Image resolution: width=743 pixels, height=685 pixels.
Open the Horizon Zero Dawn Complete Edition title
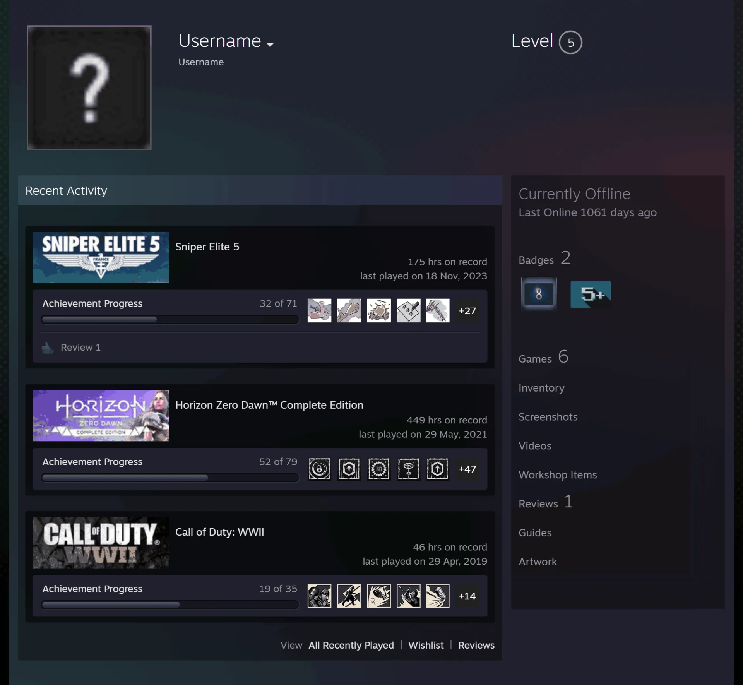pyautogui.click(x=269, y=405)
